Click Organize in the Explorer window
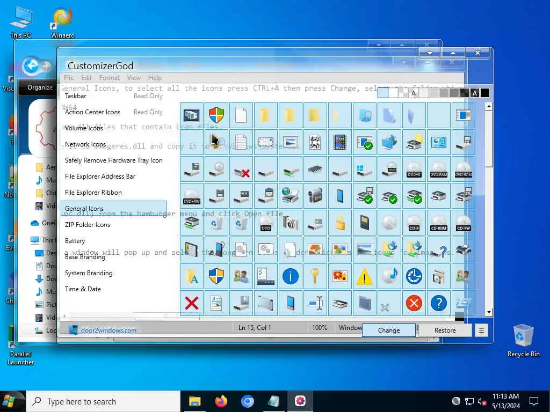Viewport: 550px width, 412px height. pos(40,87)
